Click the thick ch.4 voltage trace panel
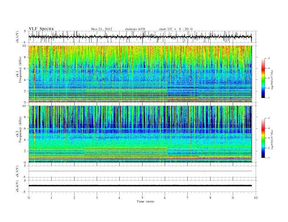This screenshot has width=288, height=222. coord(143,186)
